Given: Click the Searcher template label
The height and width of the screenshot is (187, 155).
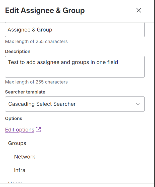Looking at the screenshot, I should tap(25, 92).
